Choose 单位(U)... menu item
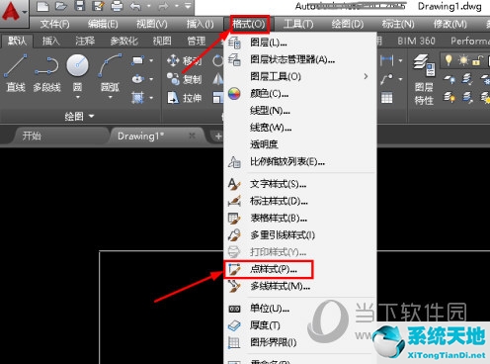 [299, 309]
